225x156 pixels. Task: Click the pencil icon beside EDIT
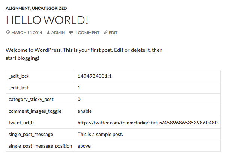[106, 32]
